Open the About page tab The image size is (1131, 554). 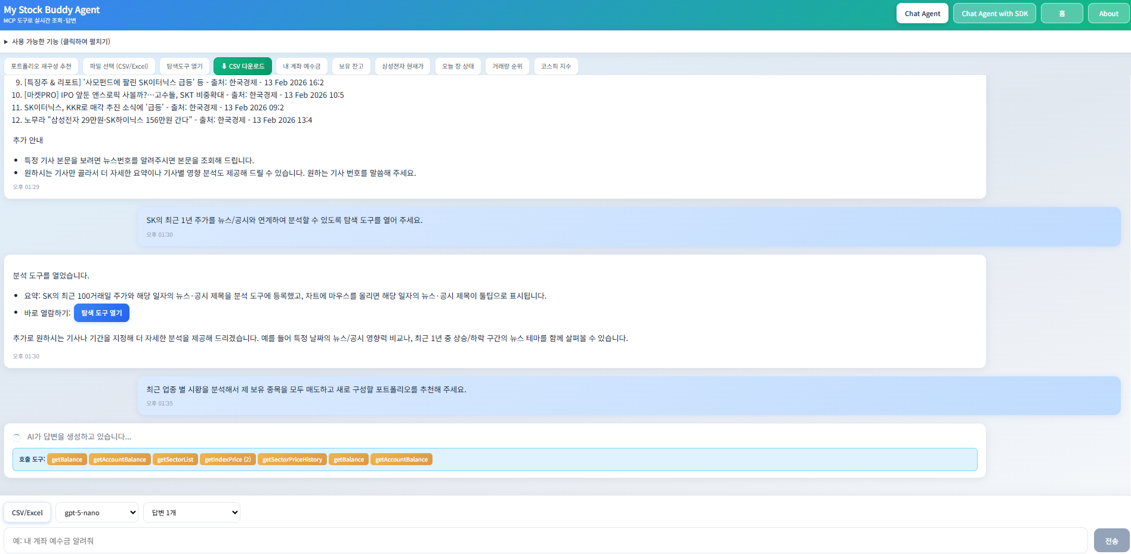click(1108, 14)
